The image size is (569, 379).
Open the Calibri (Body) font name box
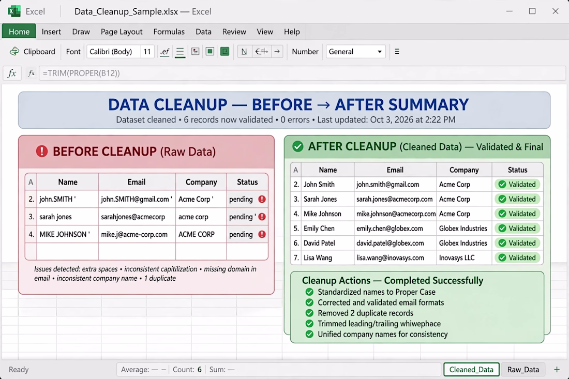point(114,52)
